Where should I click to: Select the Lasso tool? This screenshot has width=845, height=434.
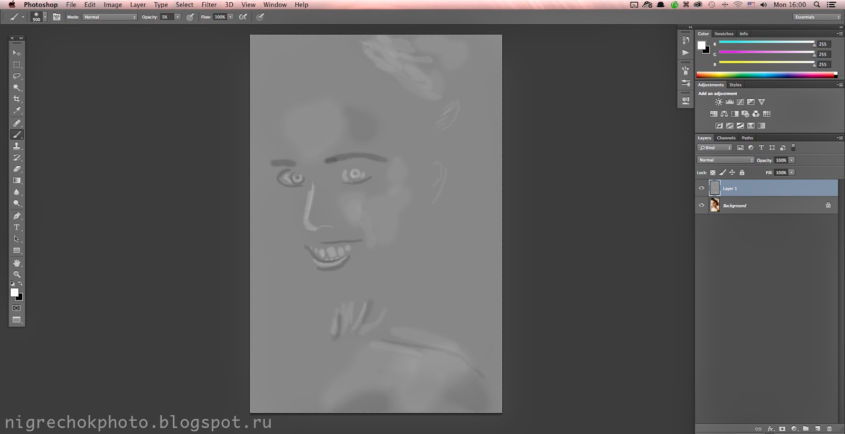click(17, 76)
